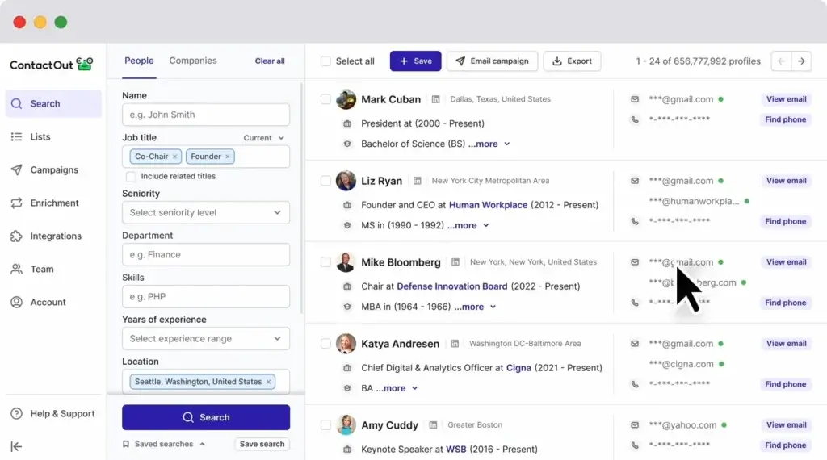Image resolution: width=827 pixels, height=460 pixels.
Task: Remove the Co-Chair title tag
Action: pos(175,157)
